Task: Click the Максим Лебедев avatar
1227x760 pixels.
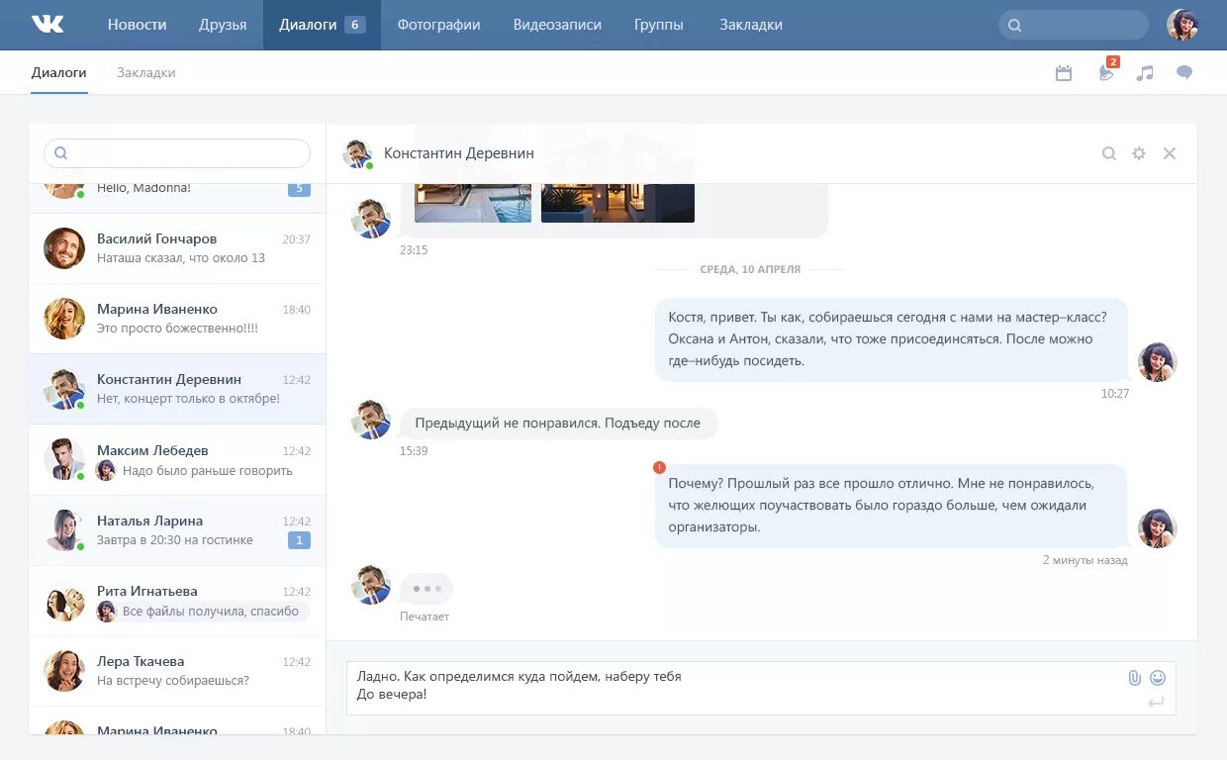Action: (x=64, y=460)
